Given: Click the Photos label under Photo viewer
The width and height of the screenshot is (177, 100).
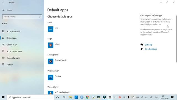Looking at the screenshot, I should [x=58, y=76].
